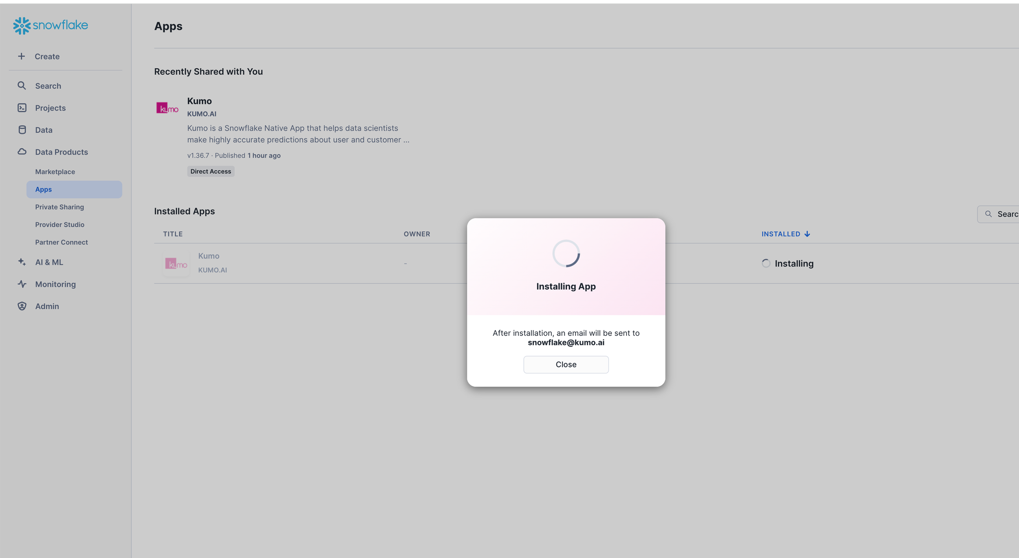Image resolution: width=1019 pixels, height=558 pixels.
Task: Click the Snowflake logo
Action: 50,25
